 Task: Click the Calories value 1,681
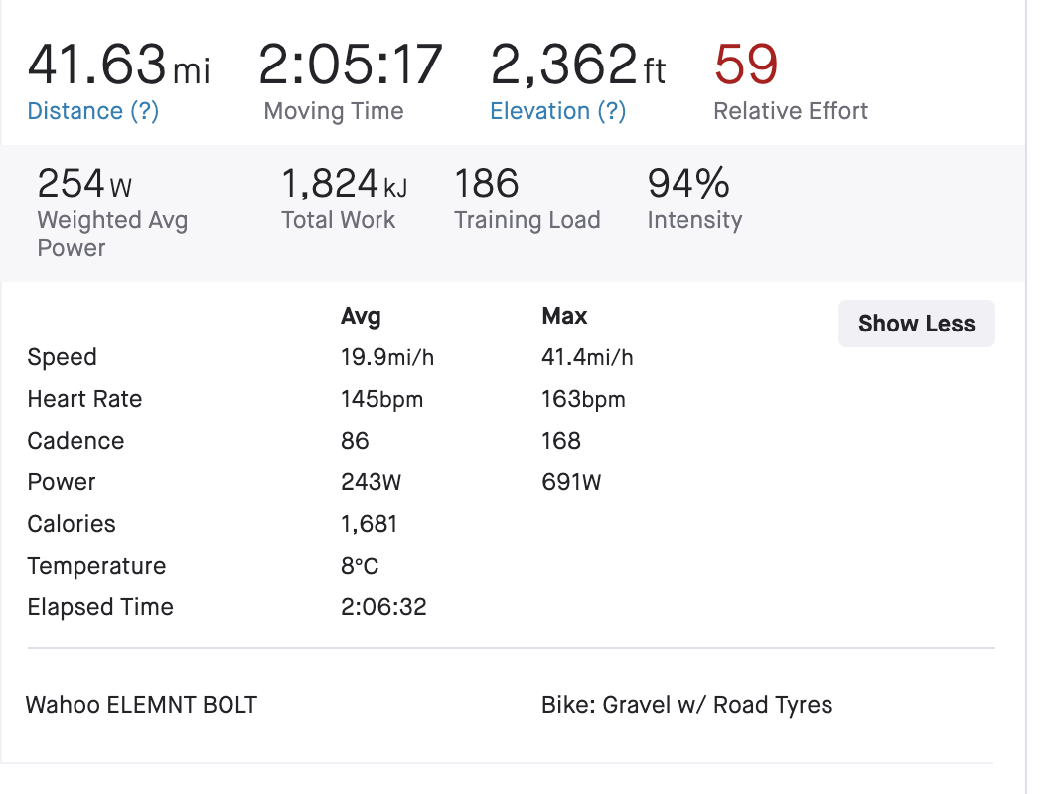coord(368,525)
